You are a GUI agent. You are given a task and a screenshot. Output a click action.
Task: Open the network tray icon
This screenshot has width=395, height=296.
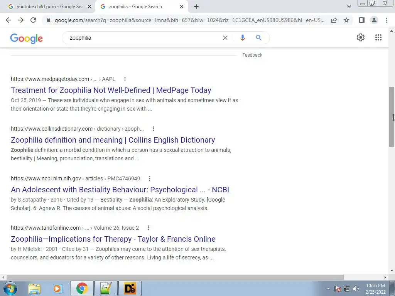[347, 289]
